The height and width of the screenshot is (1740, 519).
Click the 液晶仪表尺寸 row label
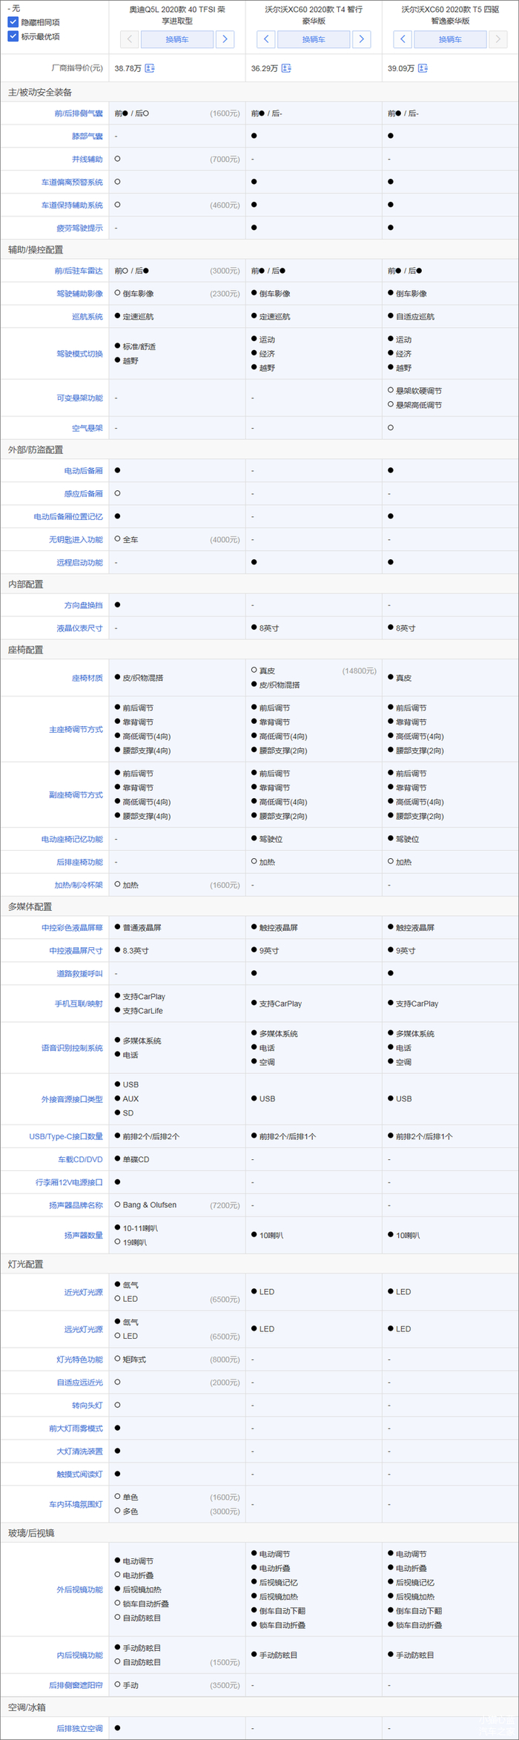coord(80,628)
